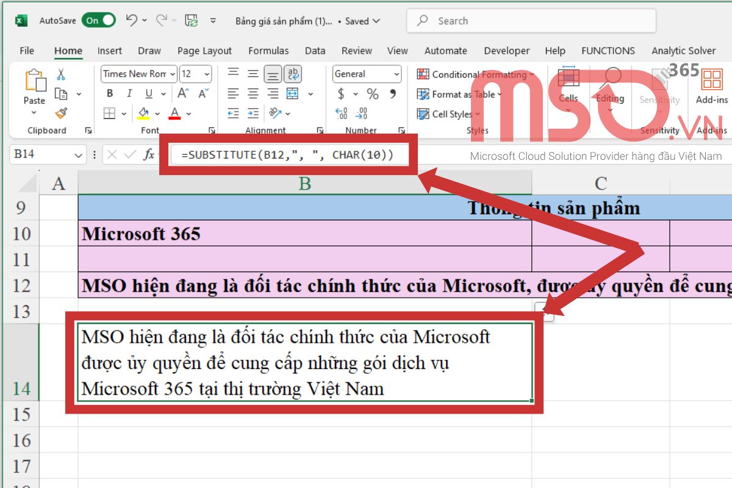Apply the Comma Style number format
732x488 pixels.
pyautogui.click(x=393, y=94)
